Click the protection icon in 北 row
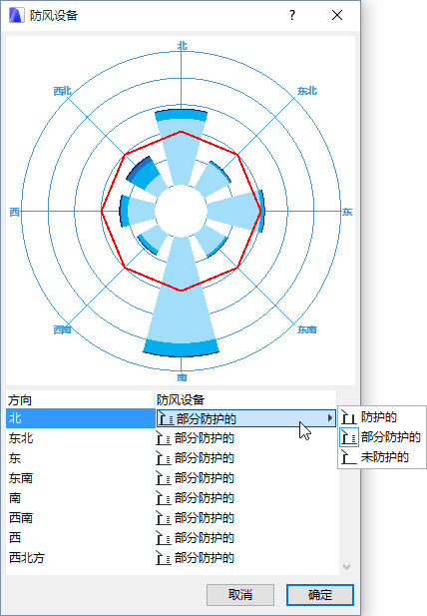The image size is (427, 616). click(x=166, y=418)
